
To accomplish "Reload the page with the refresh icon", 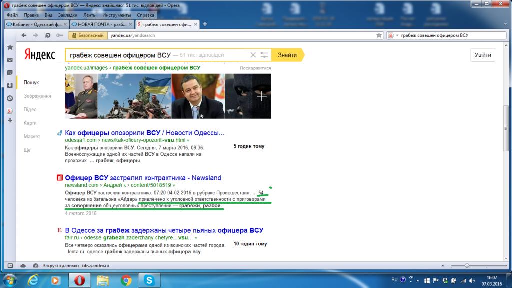I will (48, 35).
